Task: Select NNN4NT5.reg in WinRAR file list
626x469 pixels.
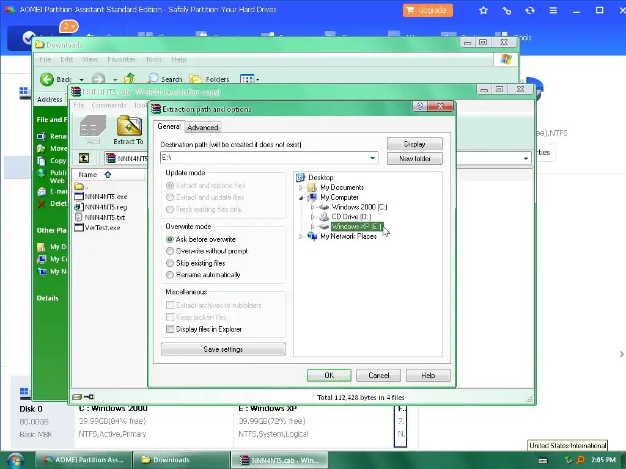Action: click(x=106, y=207)
